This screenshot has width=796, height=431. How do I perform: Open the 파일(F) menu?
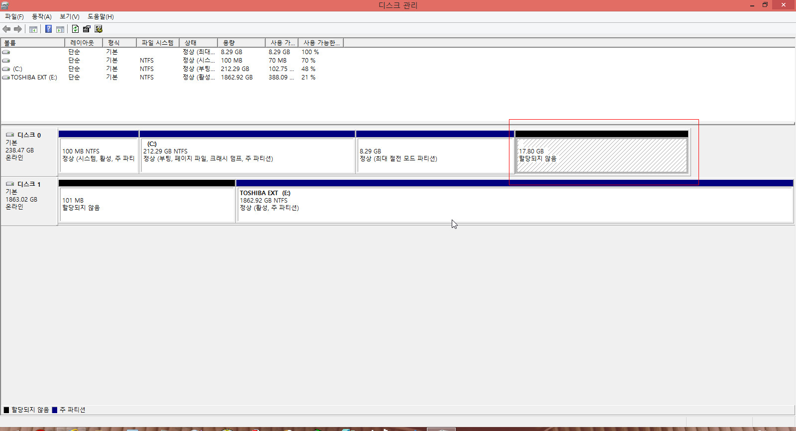[14, 17]
